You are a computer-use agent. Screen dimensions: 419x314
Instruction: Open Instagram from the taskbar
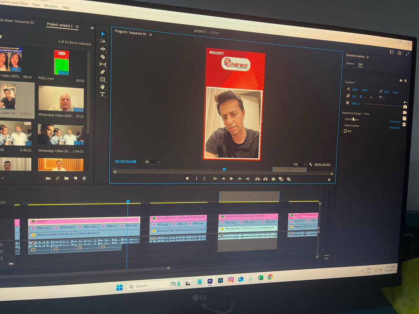click(x=230, y=280)
